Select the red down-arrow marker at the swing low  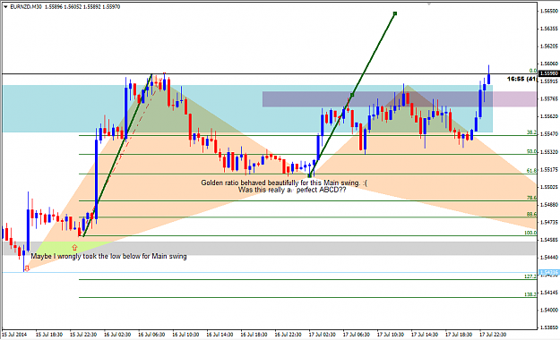(27, 268)
